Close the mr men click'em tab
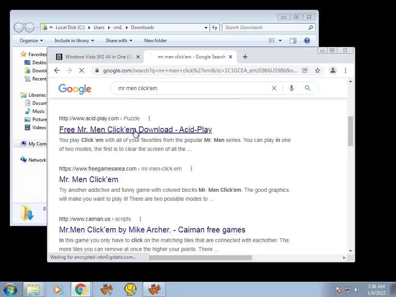The width and height of the screenshot is (396, 297). coord(230,57)
